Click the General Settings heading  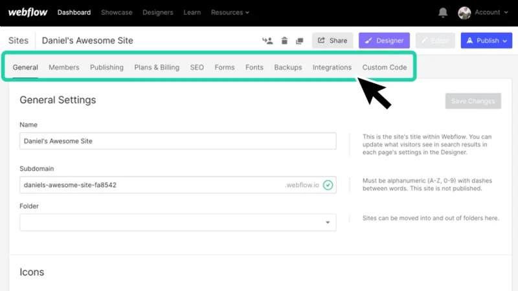58,100
